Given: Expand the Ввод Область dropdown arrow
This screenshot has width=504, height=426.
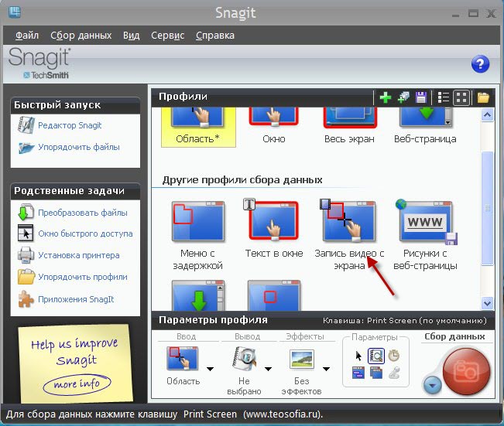Looking at the screenshot, I should click(x=211, y=369).
